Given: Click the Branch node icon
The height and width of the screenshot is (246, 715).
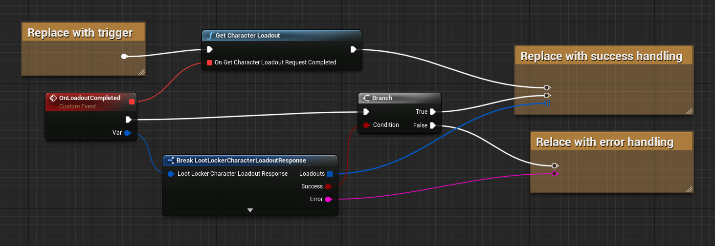Looking at the screenshot, I should 366,98.
